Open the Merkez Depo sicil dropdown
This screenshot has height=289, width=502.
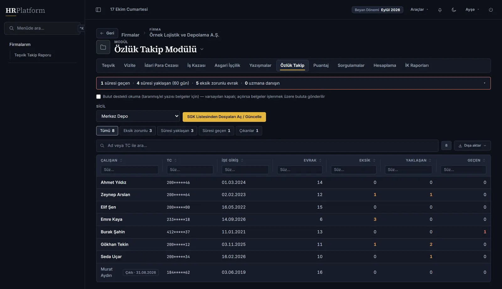(138, 116)
